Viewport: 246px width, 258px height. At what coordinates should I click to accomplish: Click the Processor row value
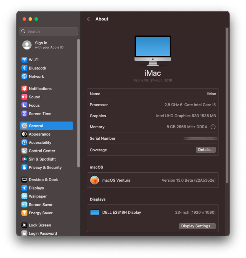[190, 105]
